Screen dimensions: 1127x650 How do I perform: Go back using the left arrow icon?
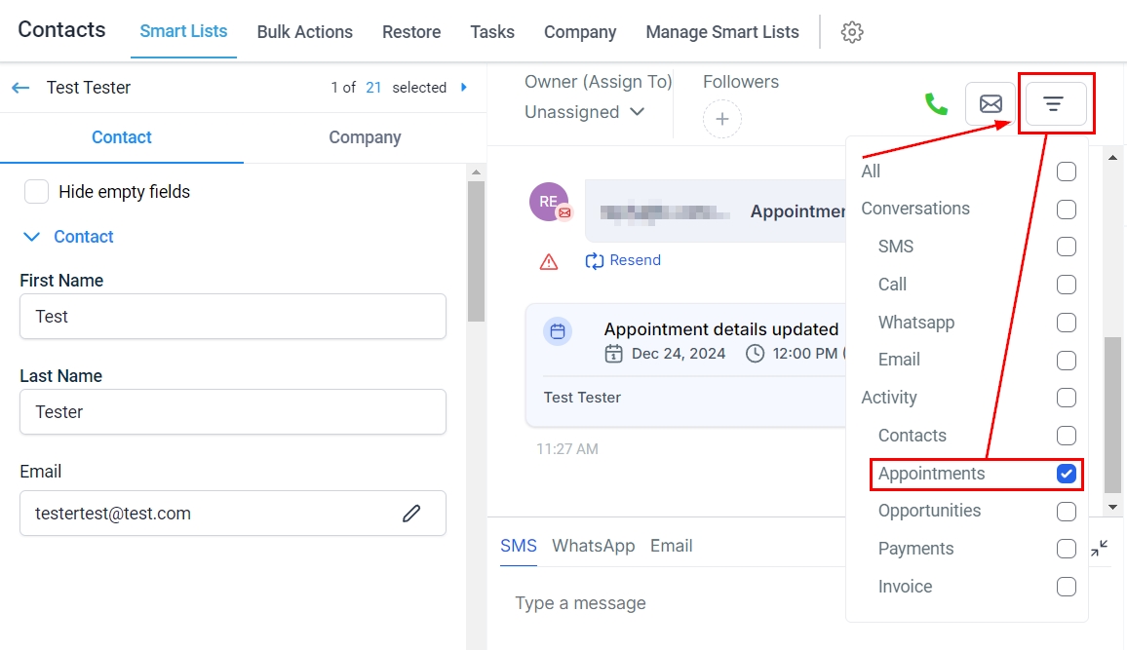(20, 88)
